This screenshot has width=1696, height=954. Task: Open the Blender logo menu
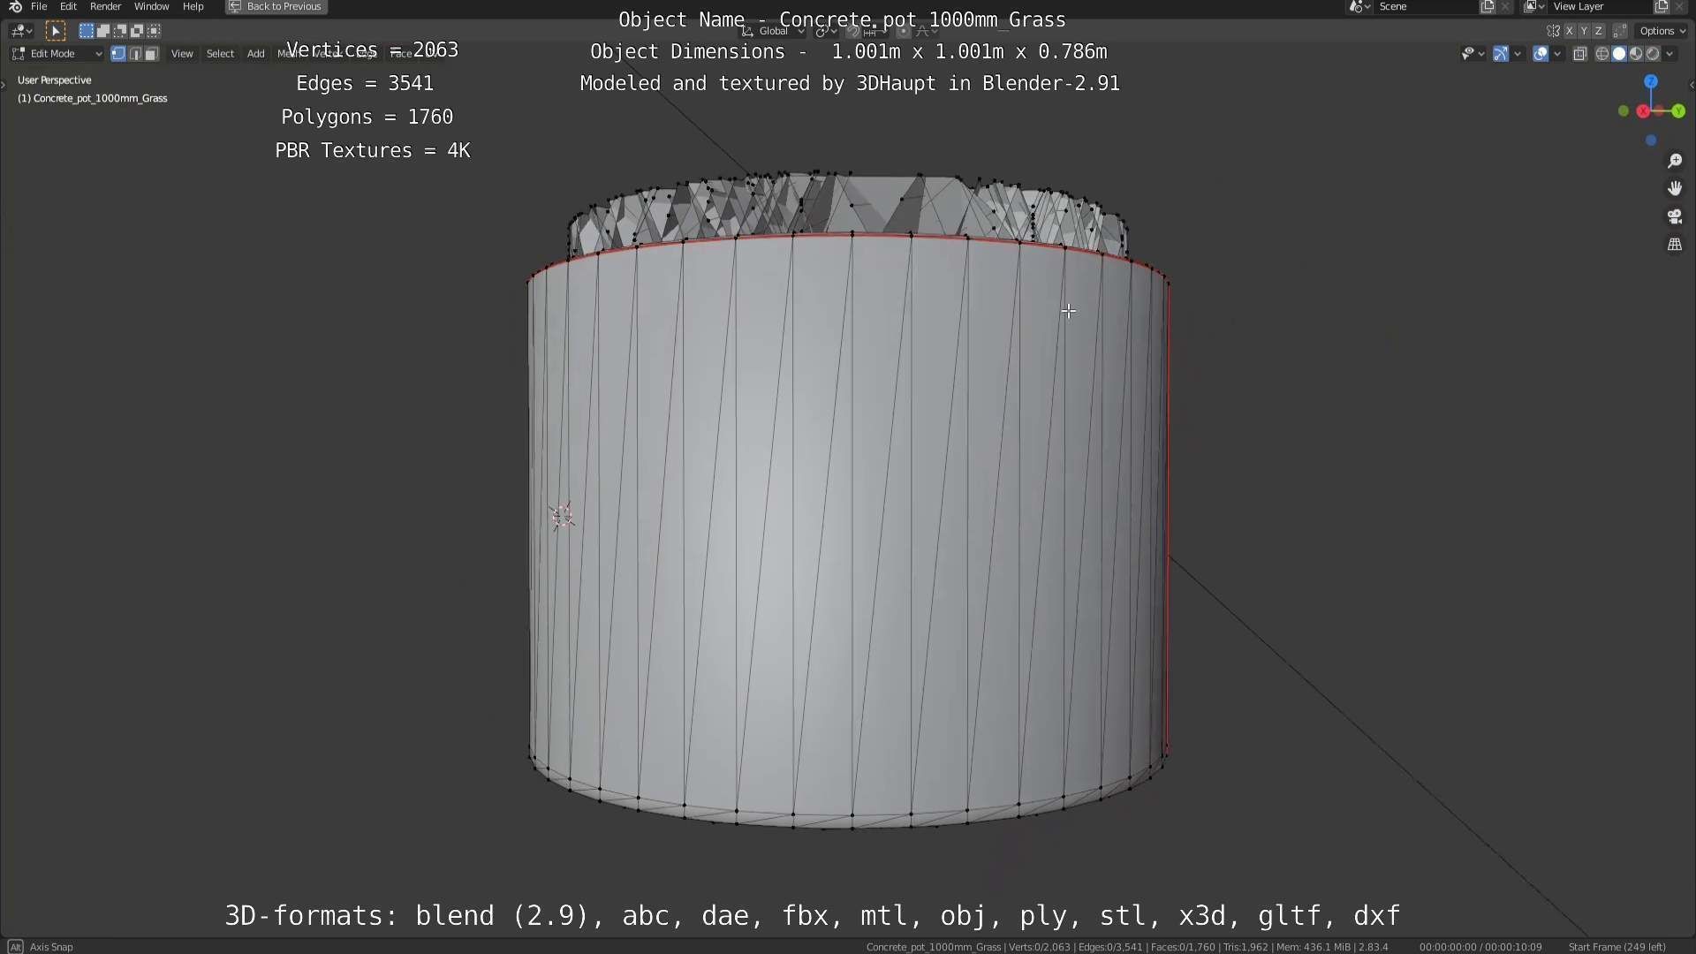point(15,6)
